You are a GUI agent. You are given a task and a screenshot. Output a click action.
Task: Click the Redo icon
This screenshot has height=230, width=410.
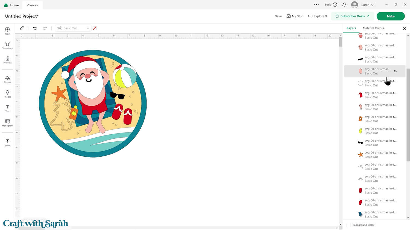(x=45, y=28)
